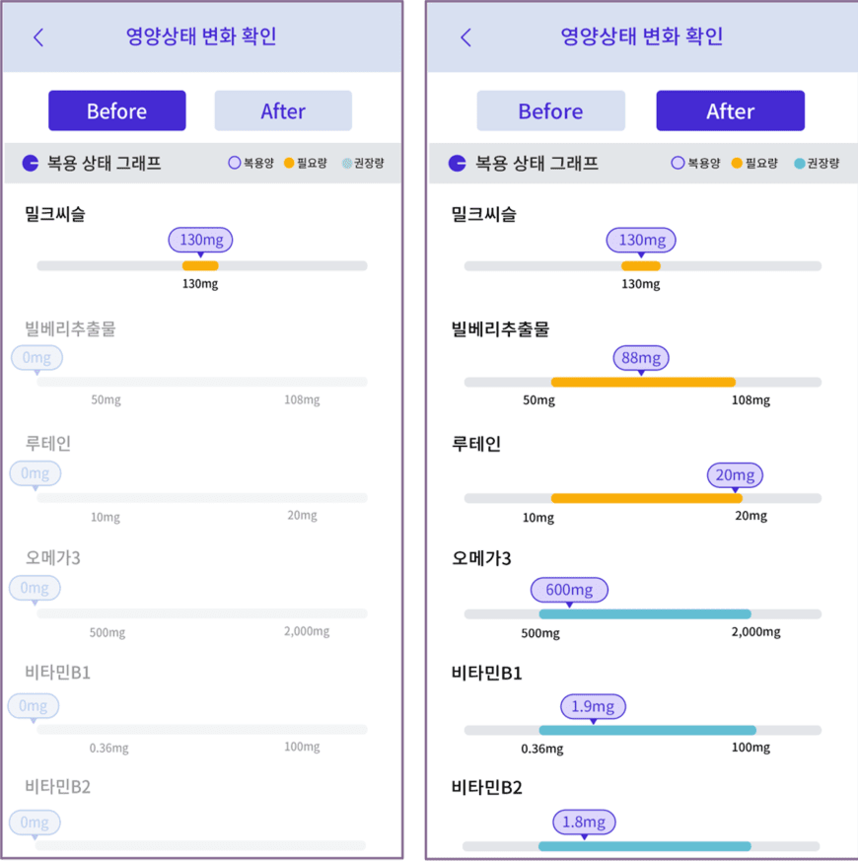This screenshot has height=861, width=858.
Task: Click the 복용양 legend circle in right panel
Action: tap(678, 163)
